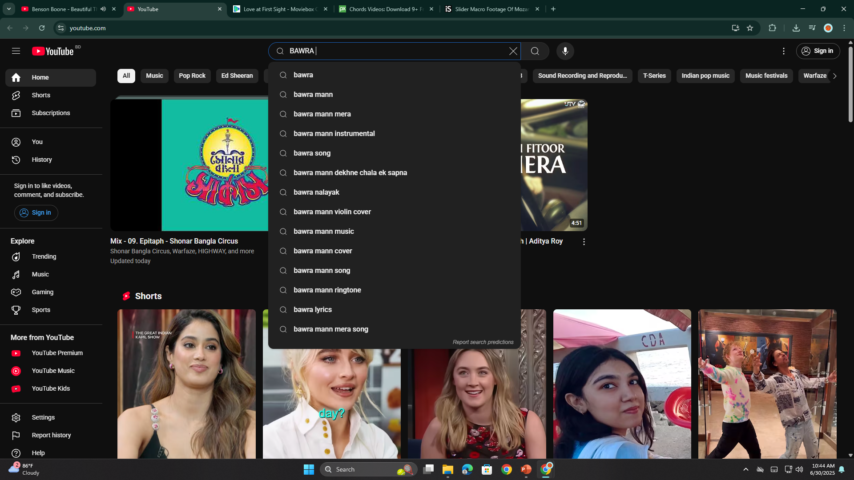Open History from the sidebar
This screenshot has width=854, height=480.
click(51, 160)
